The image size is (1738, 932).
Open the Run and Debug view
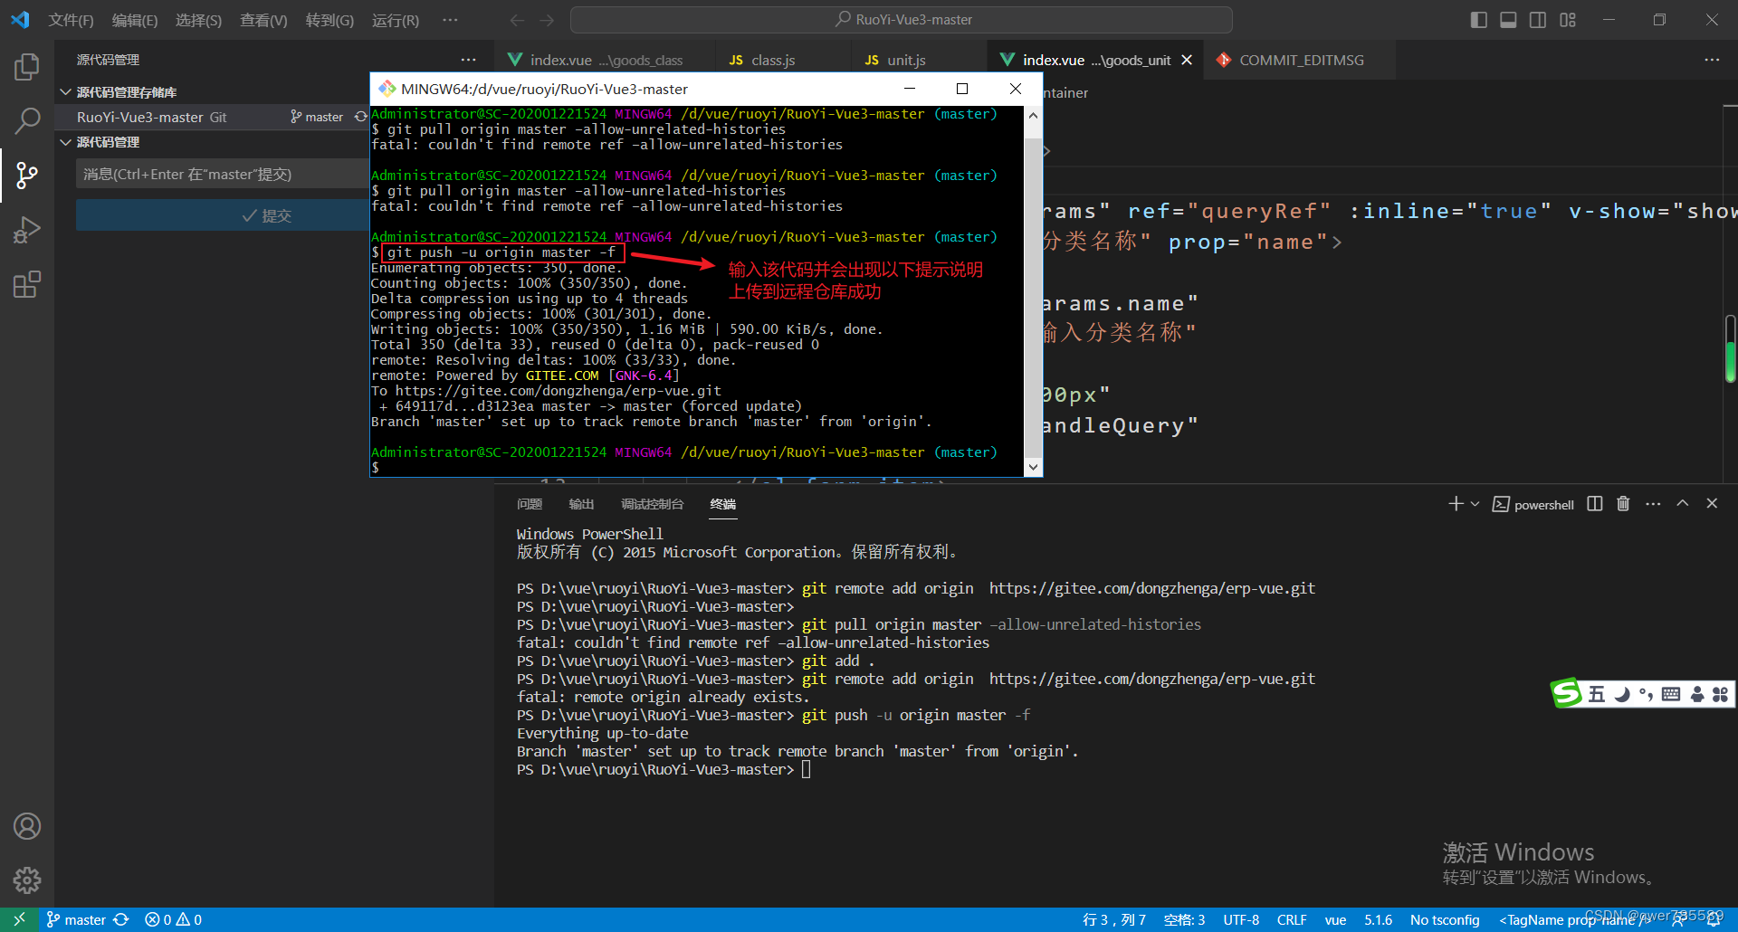(27, 230)
